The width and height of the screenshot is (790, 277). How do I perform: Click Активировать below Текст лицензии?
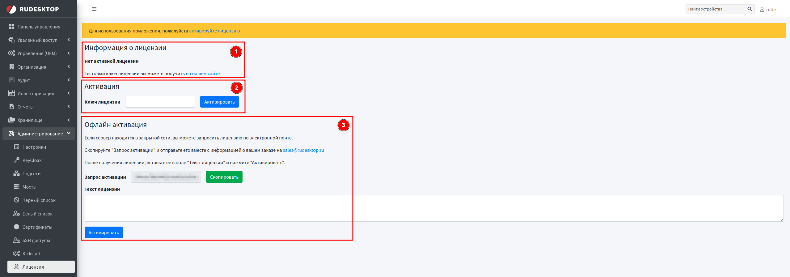pos(104,232)
